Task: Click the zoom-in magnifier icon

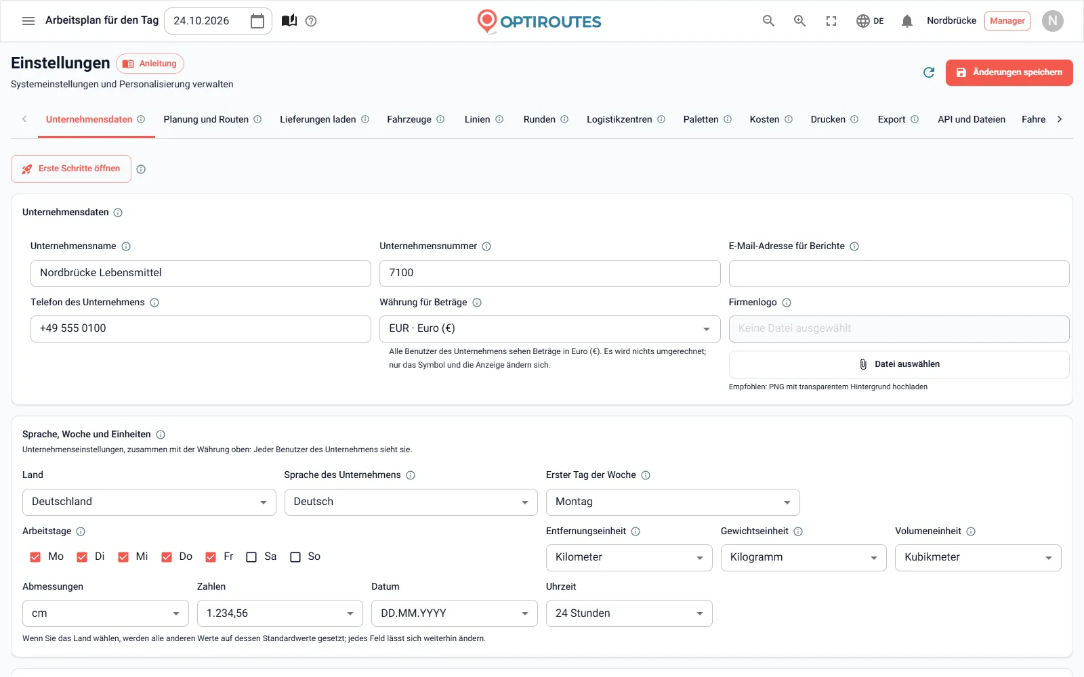Action: (800, 21)
